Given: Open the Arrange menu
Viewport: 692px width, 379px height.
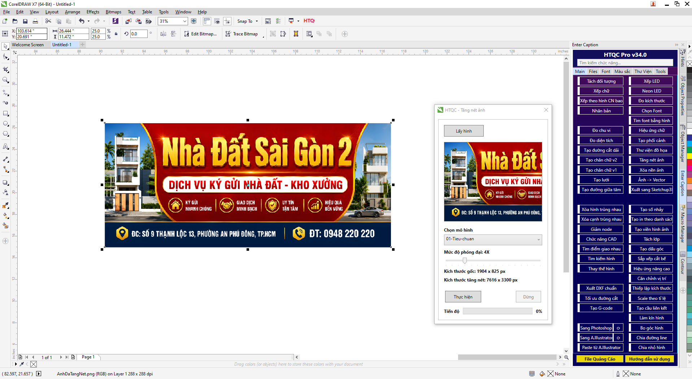Looking at the screenshot, I should tap(72, 12).
